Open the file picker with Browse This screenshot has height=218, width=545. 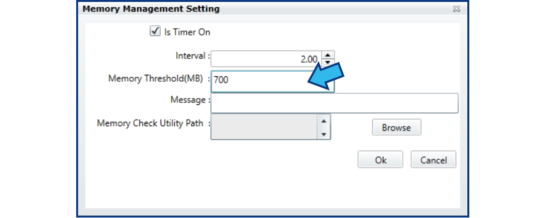coord(396,127)
